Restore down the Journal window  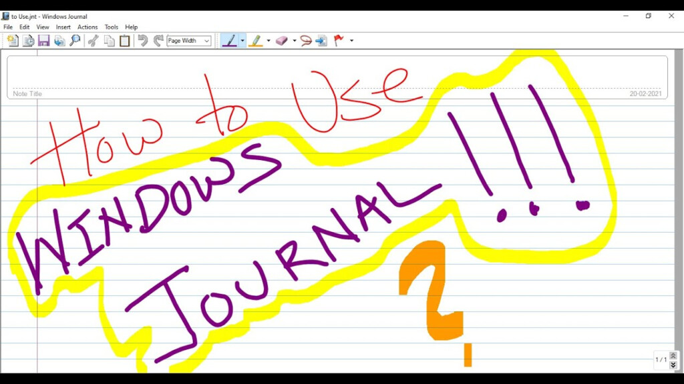pyautogui.click(x=649, y=16)
